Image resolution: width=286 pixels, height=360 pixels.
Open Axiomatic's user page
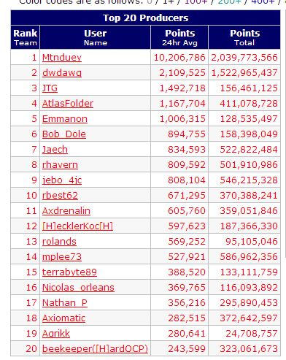pos(63,318)
